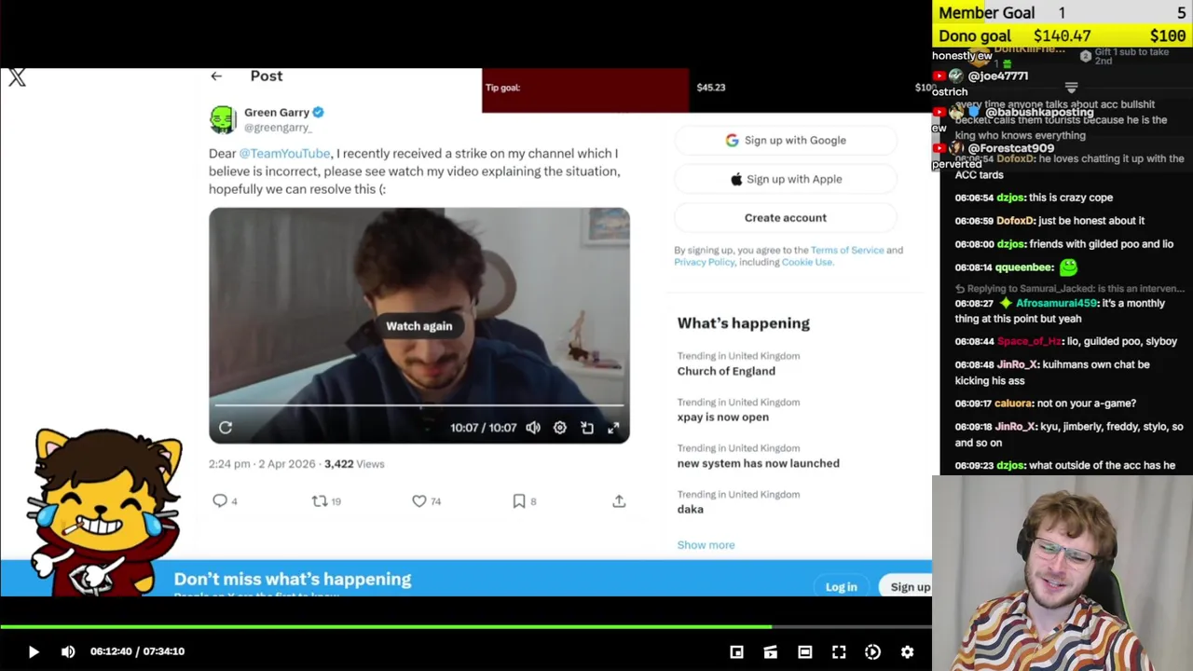This screenshot has height=671, width=1193.
Task: Open the Church of England trend
Action: 726,371
